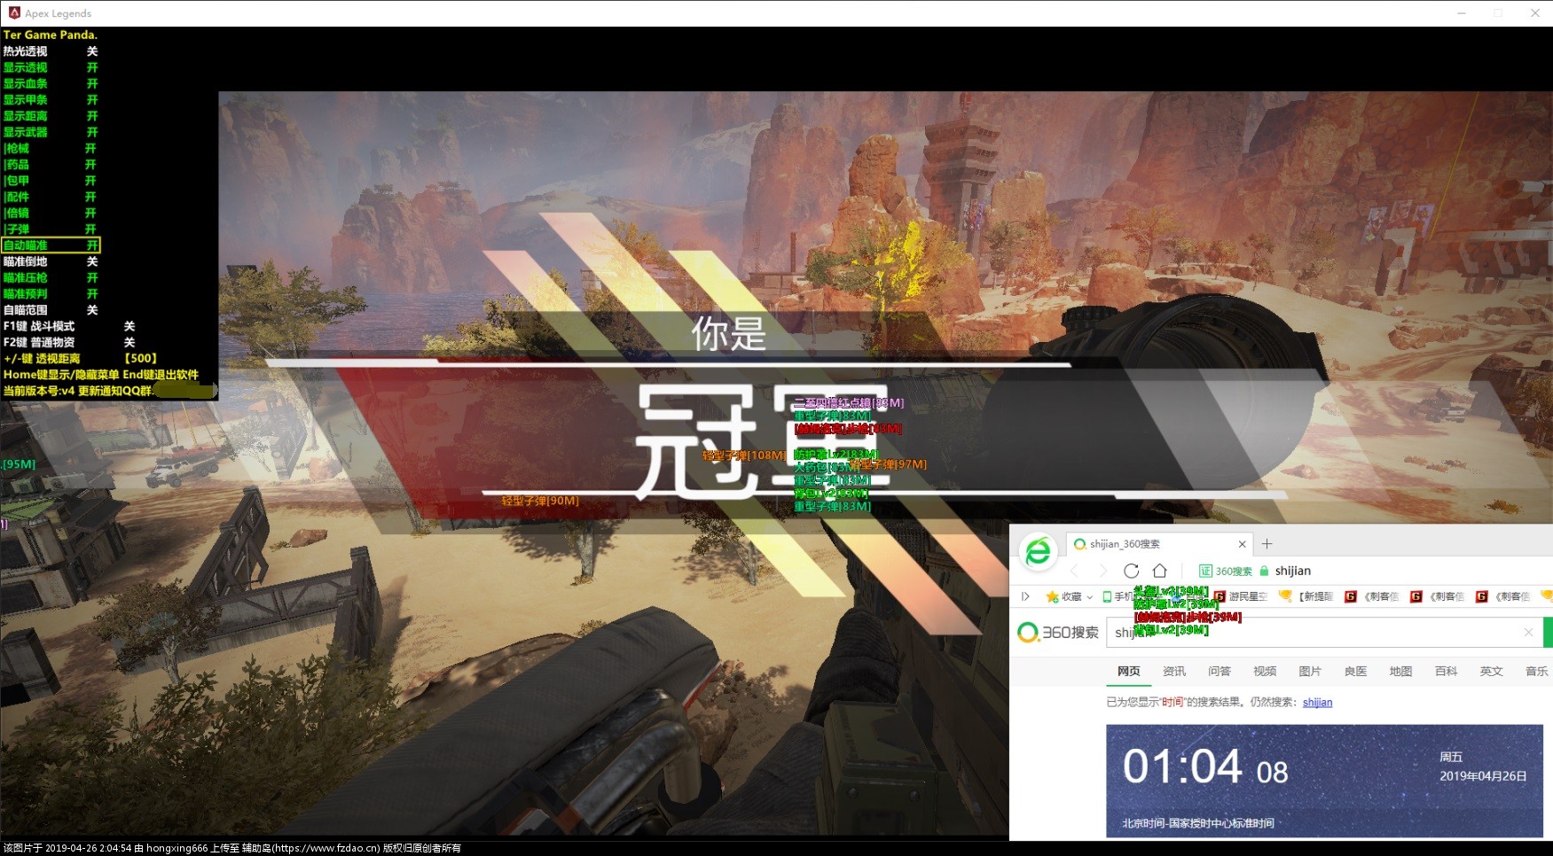Open the 游民星空 bookmark
This screenshot has height=856, width=1553.
(x=1241, y=596)
